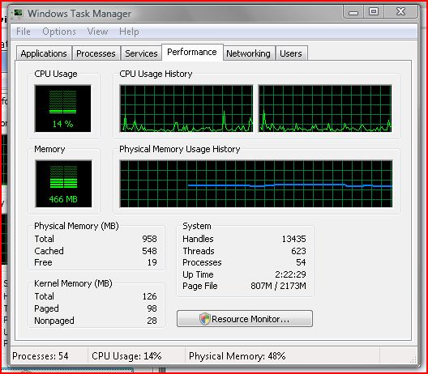Open the Options menu
428x374 pixels.
tap(59, 32)
